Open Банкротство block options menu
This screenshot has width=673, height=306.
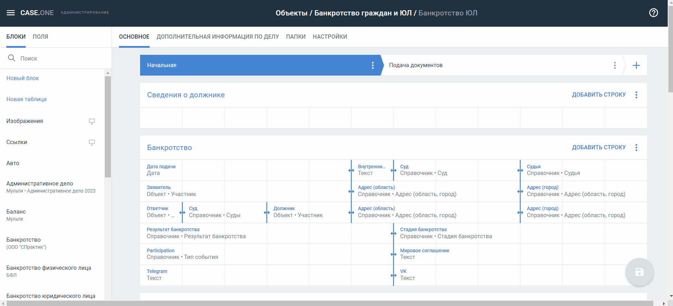[636, 148]
